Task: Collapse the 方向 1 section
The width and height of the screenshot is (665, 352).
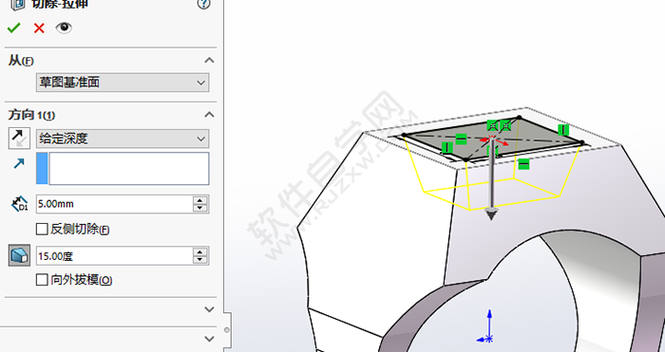Action: coord(209,115)
